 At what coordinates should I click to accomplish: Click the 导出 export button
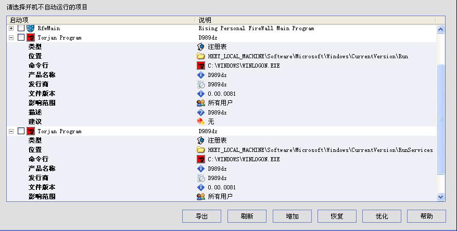(x=201, y=216)
